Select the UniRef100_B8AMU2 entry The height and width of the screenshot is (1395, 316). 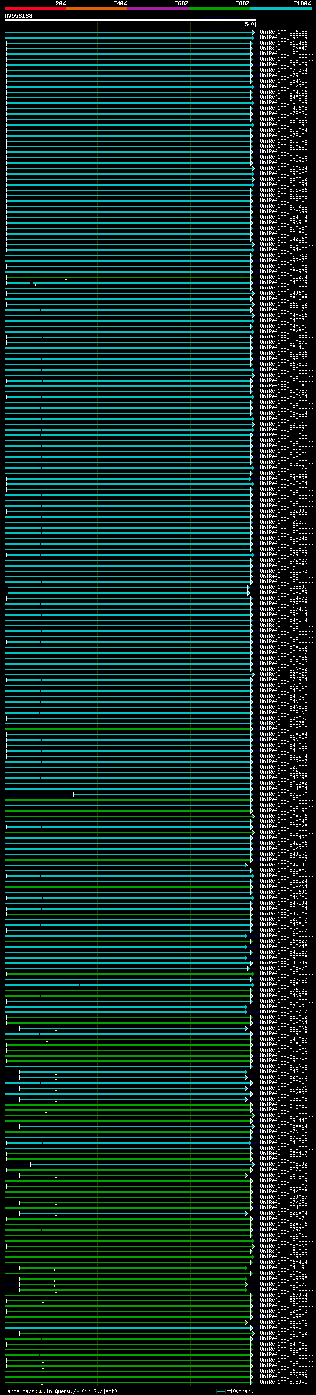pyautogui.click(x=283, y=179)
